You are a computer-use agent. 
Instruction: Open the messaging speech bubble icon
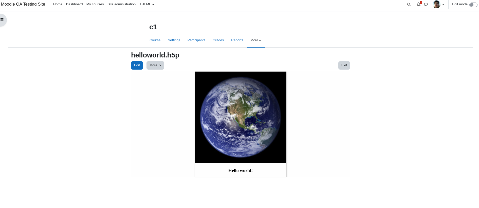pos(426,4)
